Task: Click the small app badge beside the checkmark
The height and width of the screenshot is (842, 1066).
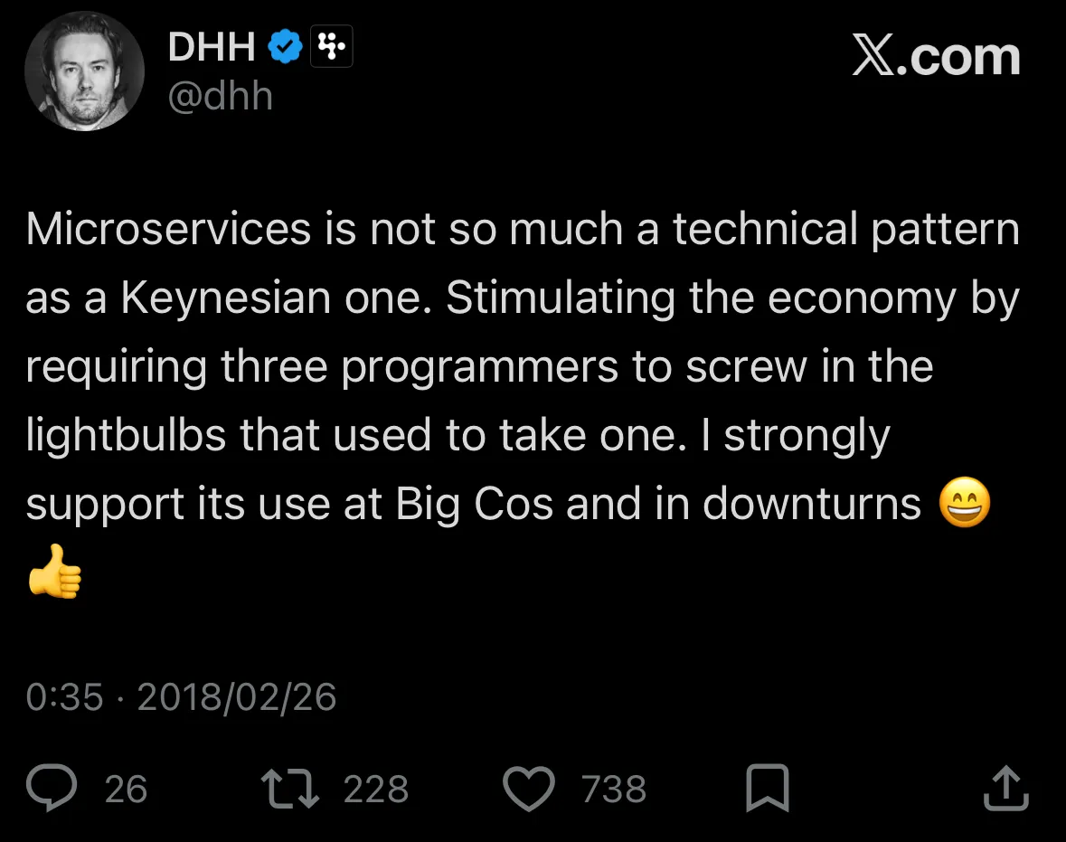Action: point(331,45)
